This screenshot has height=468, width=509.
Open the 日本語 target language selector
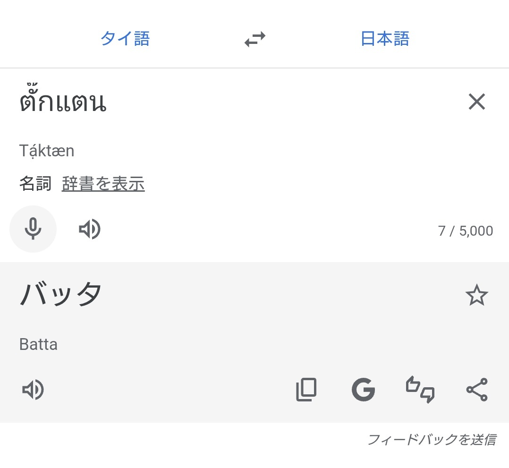pyautogui.click(x=385, y=39)
